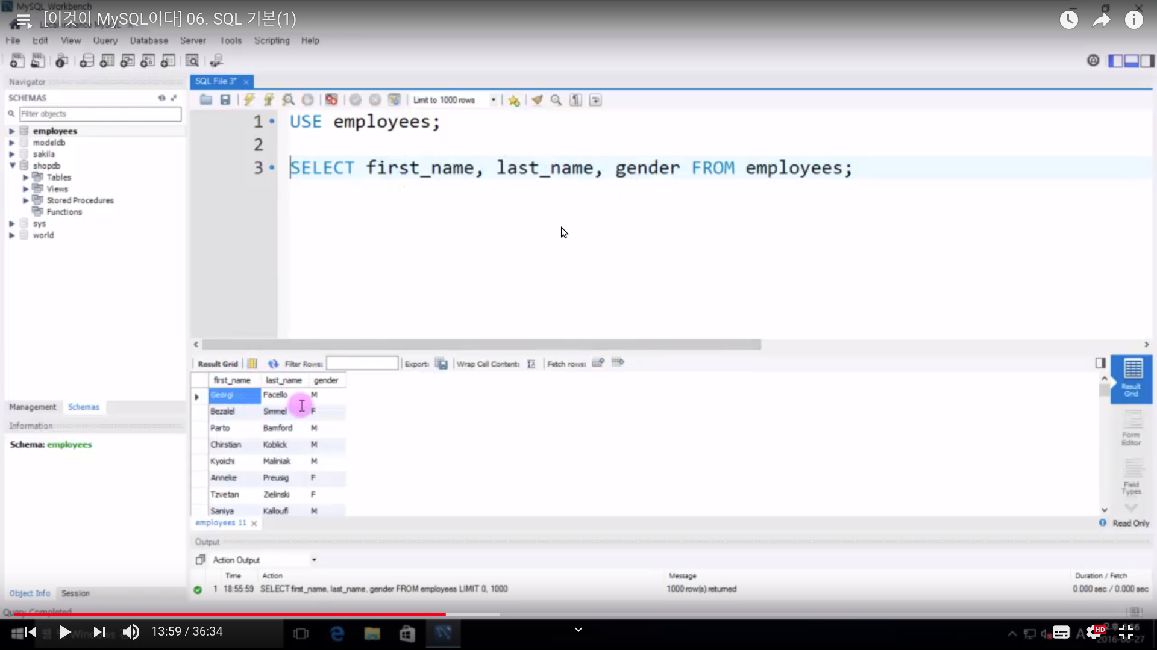Image resolution: width=1157 pixels, height=650 pixels.
Task: Switch to Management tab
Action: [33, 407]
